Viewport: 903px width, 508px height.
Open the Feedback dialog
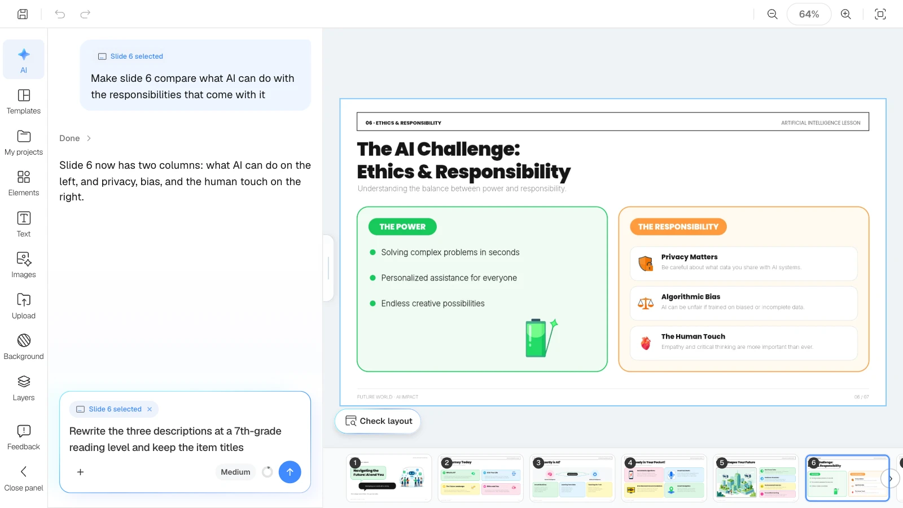pyautogui.click(x=24, y=437)
